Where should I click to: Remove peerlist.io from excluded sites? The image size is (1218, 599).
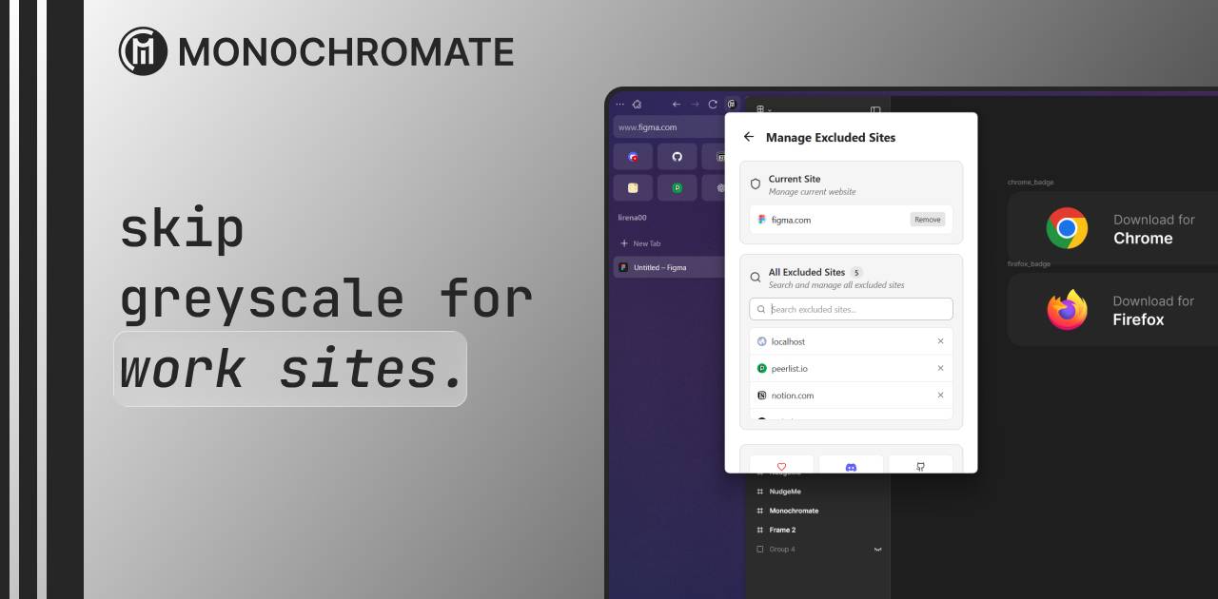click(x=940, y=368)
